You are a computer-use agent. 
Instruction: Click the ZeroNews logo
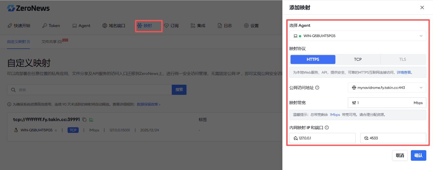pos(28,8)
